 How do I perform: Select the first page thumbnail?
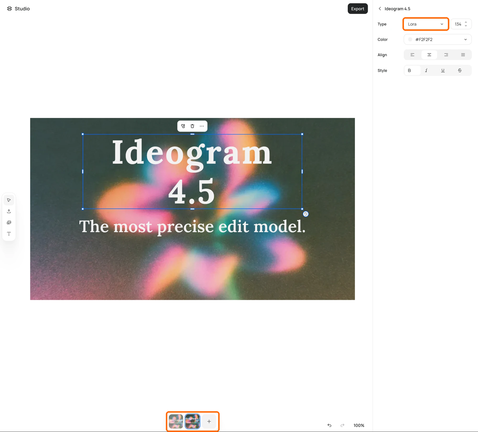point(176,421)
